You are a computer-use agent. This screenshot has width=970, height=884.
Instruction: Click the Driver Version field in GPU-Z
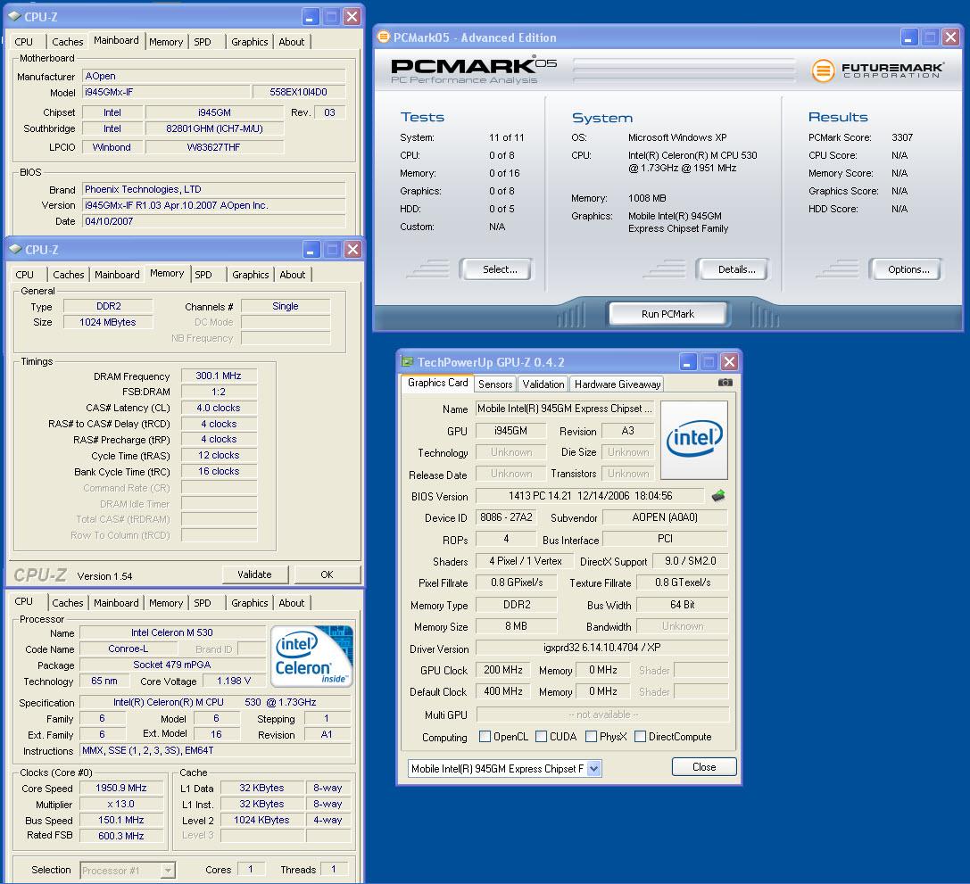click(x=602, y=648)
